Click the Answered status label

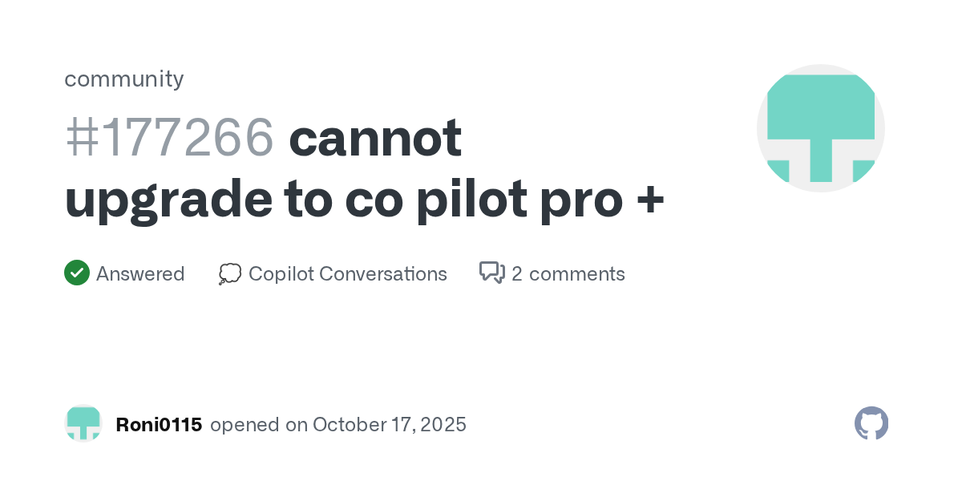140,274
